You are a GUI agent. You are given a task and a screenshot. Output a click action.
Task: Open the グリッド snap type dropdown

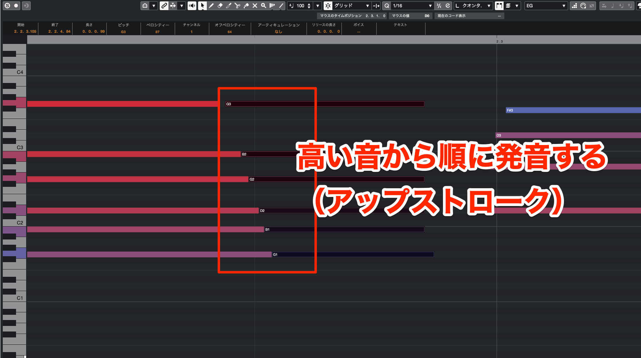352,6
